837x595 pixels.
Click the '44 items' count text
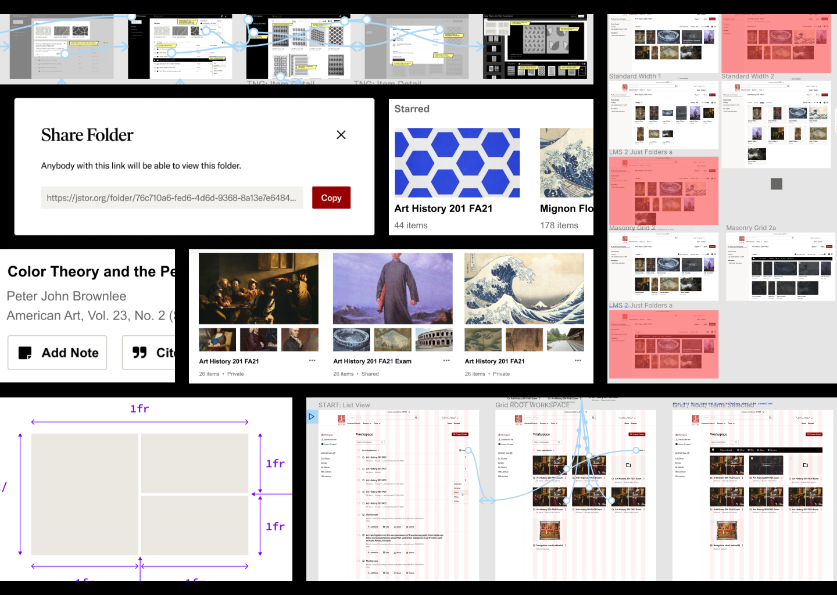coord(411,225)
